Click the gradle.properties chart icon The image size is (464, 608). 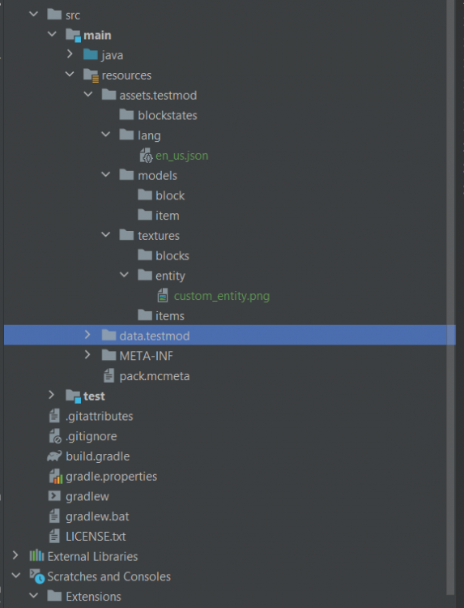[x=55, y=476]
